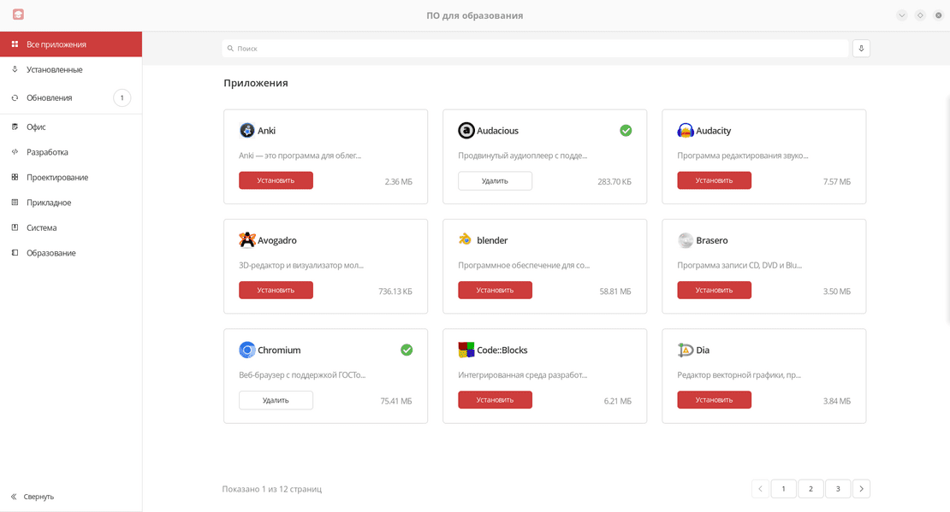Remove Chromium with Удалить button

click(276, 400)
